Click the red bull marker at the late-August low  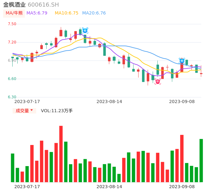pos(157,82)
